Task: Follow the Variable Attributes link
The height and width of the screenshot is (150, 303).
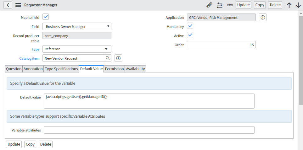Action: tap(89, 116)
